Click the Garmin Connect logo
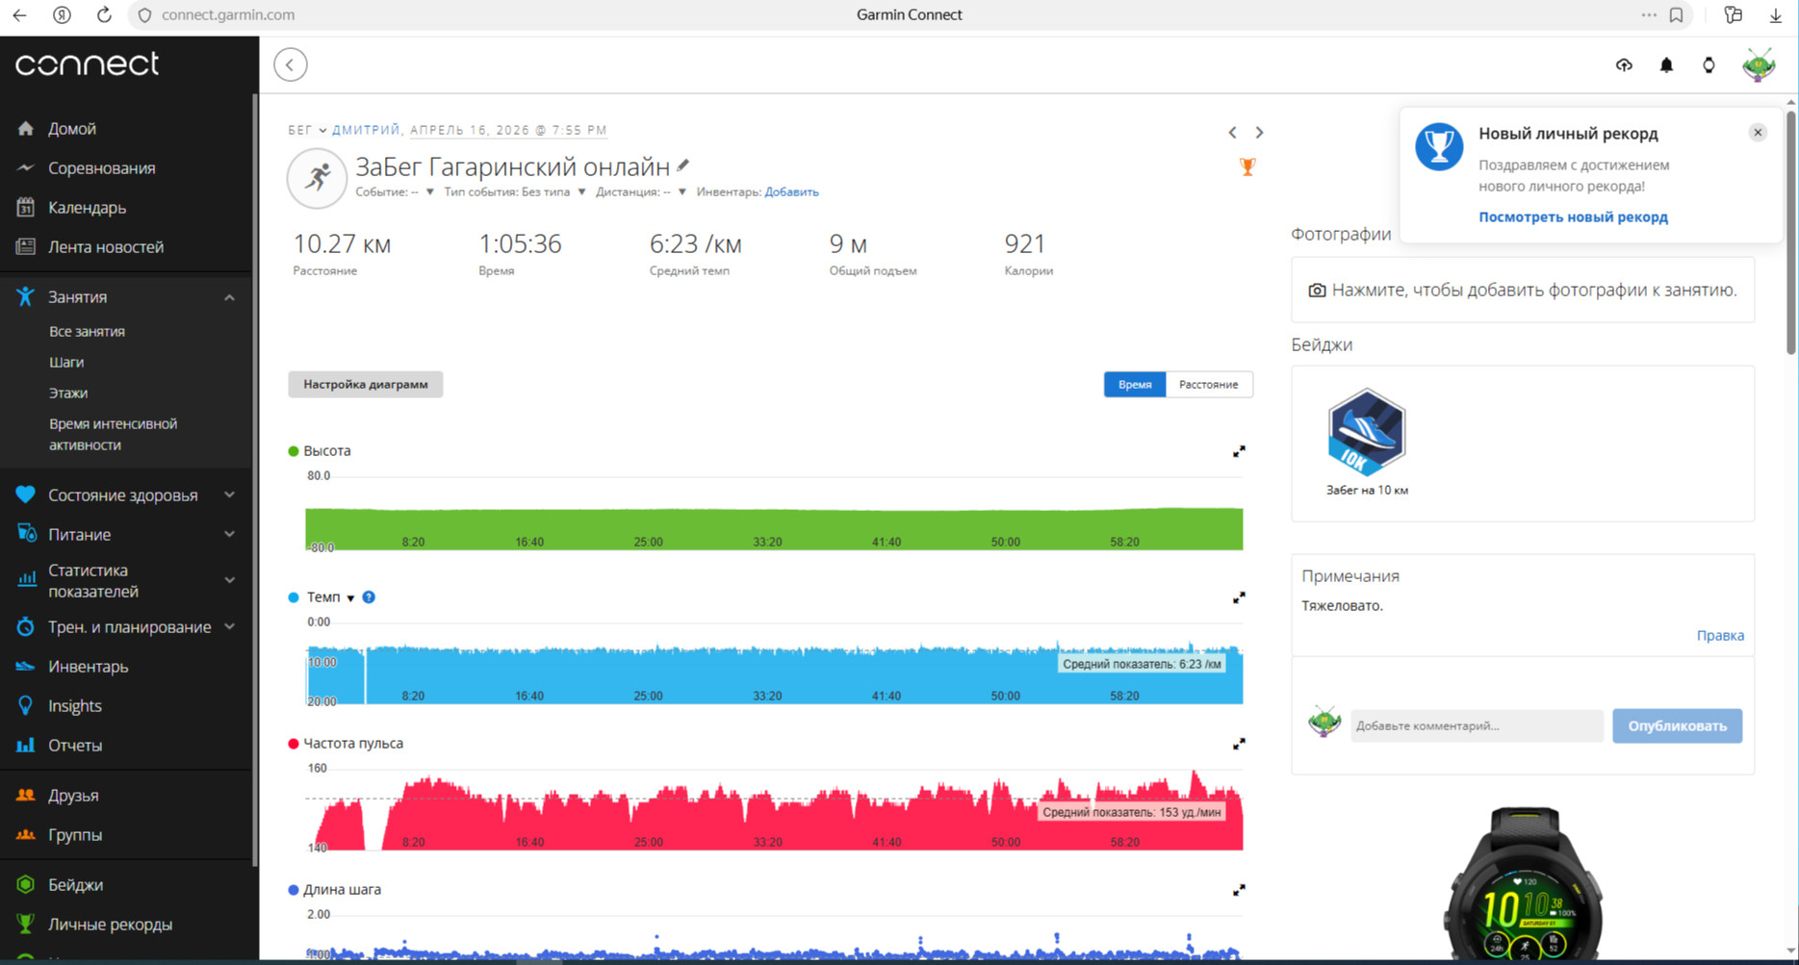 pos(87,63)
